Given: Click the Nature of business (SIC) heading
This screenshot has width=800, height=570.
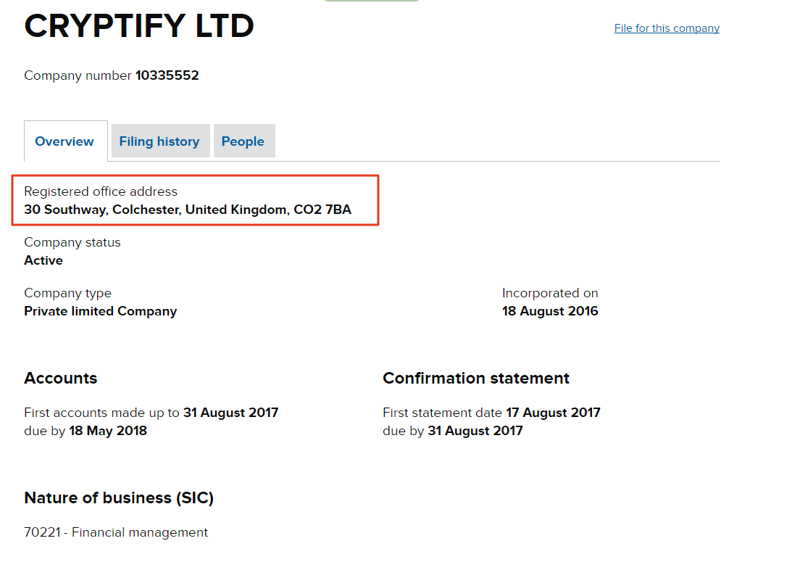Looking at the screenshot, I should (x=119, y=498).
